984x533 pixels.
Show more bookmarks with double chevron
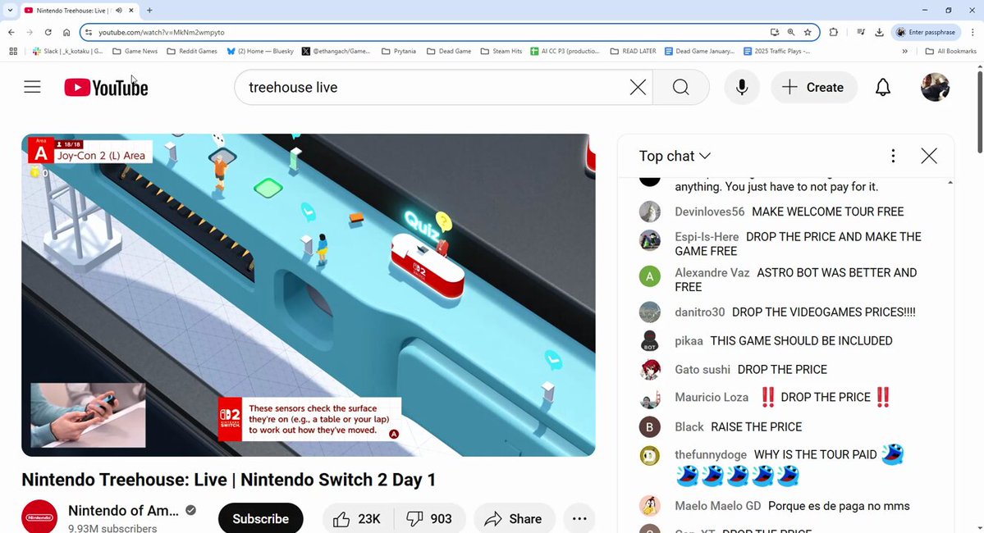905,52
